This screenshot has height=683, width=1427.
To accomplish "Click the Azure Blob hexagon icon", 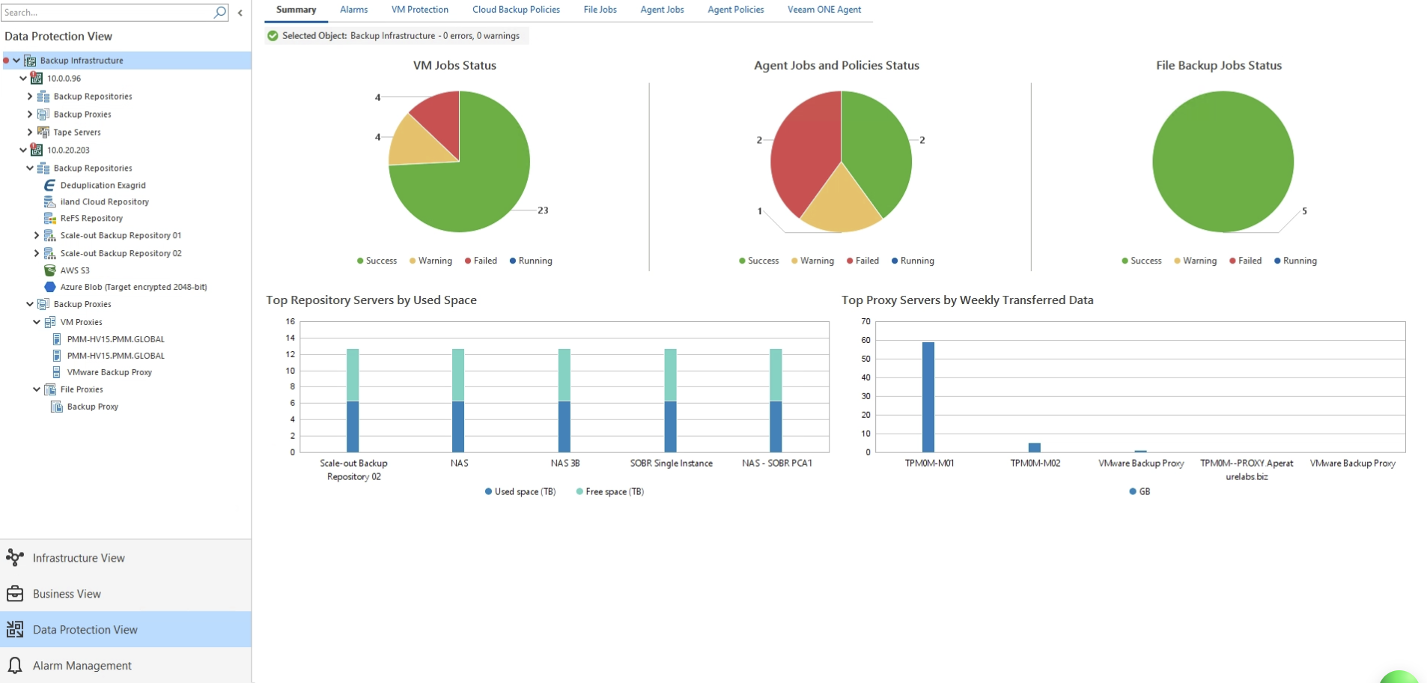I will [49, 287].
